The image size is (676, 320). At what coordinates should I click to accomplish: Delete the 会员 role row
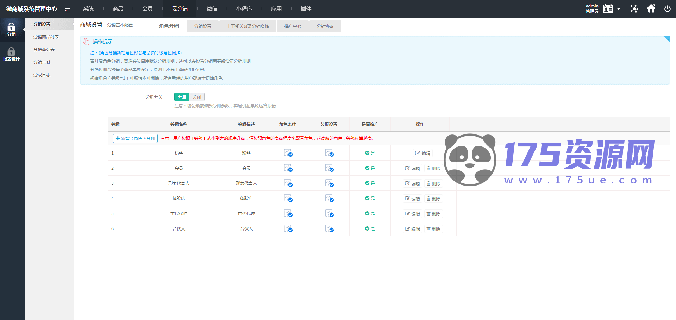click(x=433, y=168)
